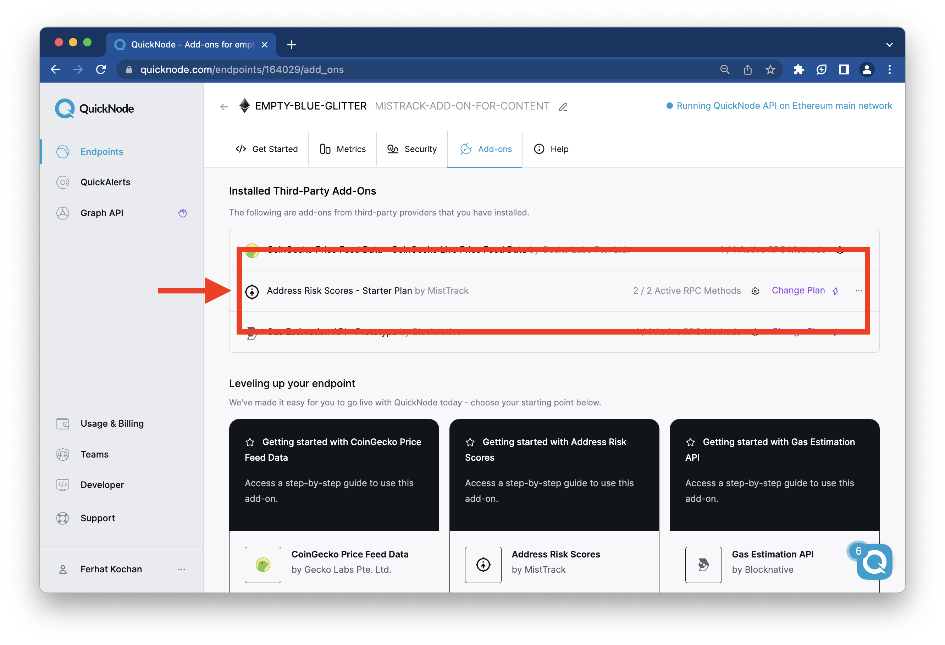
Task: Click the browser back arrow
Action: pos(55,69)
